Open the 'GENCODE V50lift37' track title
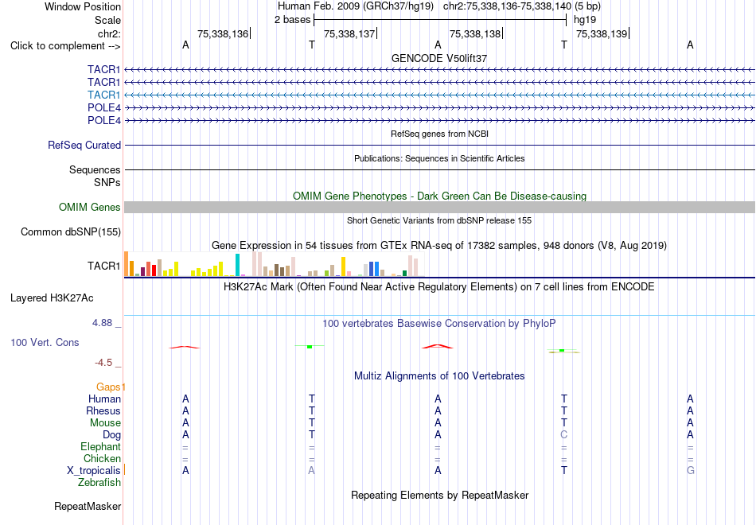Image resolution: width=756 pixels, height=525 pixels. click(x=439, y=58)
